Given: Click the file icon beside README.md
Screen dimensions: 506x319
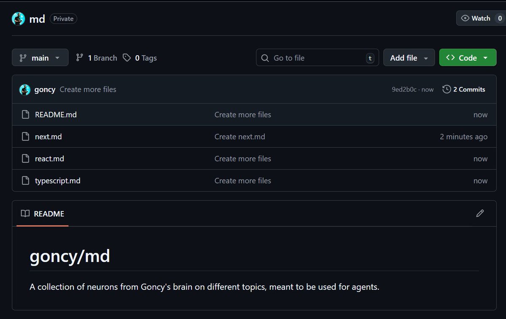Looking at the screenshot, I should [x=26, y=114].
